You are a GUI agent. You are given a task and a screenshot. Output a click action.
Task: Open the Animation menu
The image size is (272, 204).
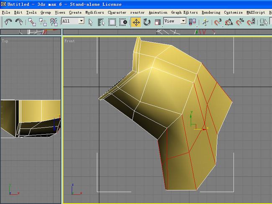click(x=158, y=13)
